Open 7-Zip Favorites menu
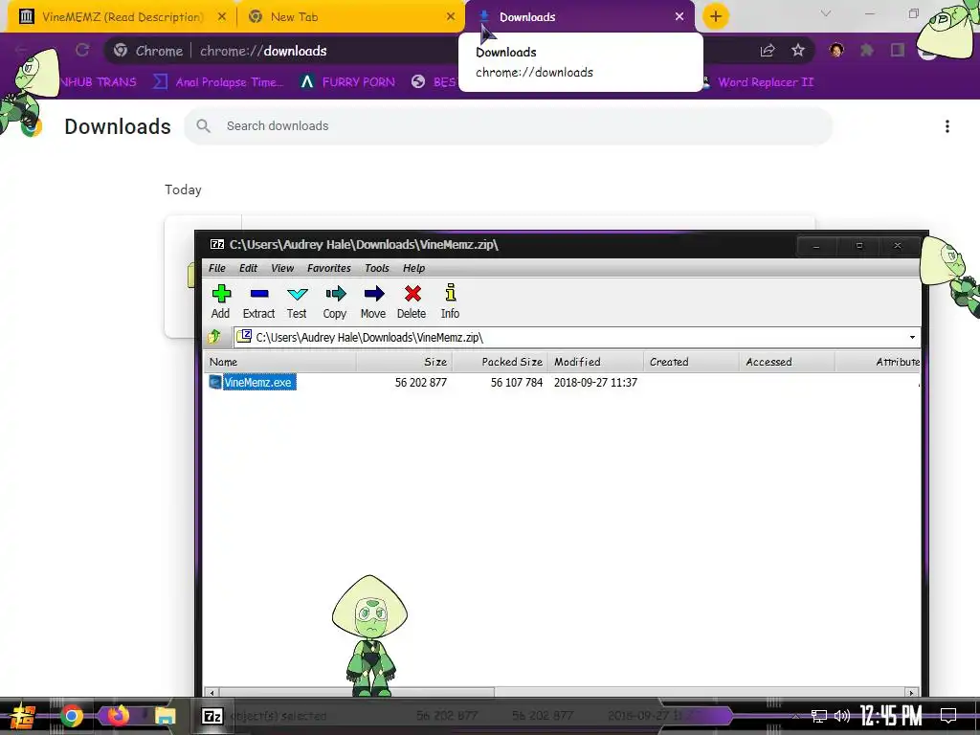The height and width of the screenshot is (735, 980). 329,268
